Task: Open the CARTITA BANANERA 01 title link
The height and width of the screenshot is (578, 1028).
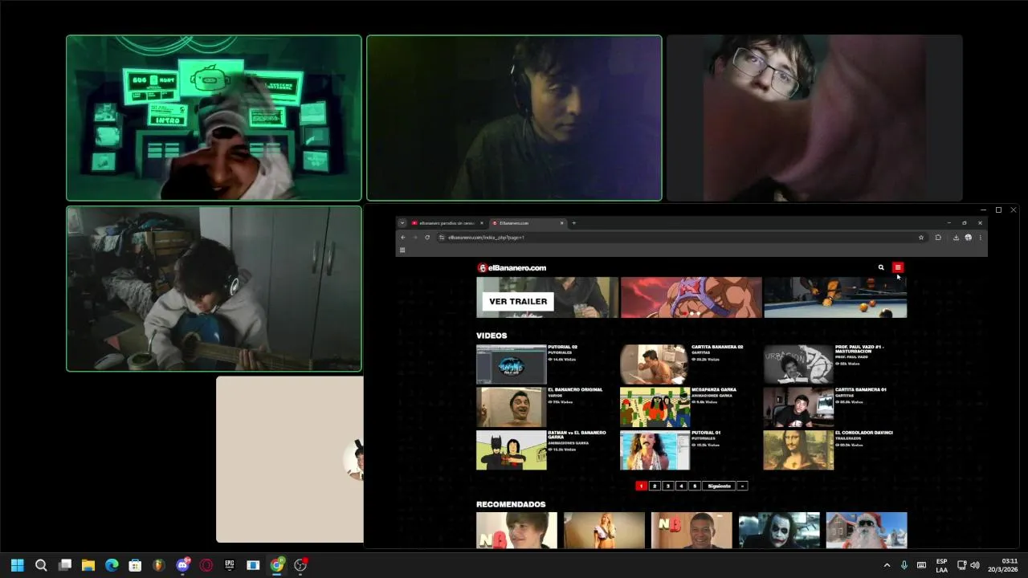Action: (861, 389)
